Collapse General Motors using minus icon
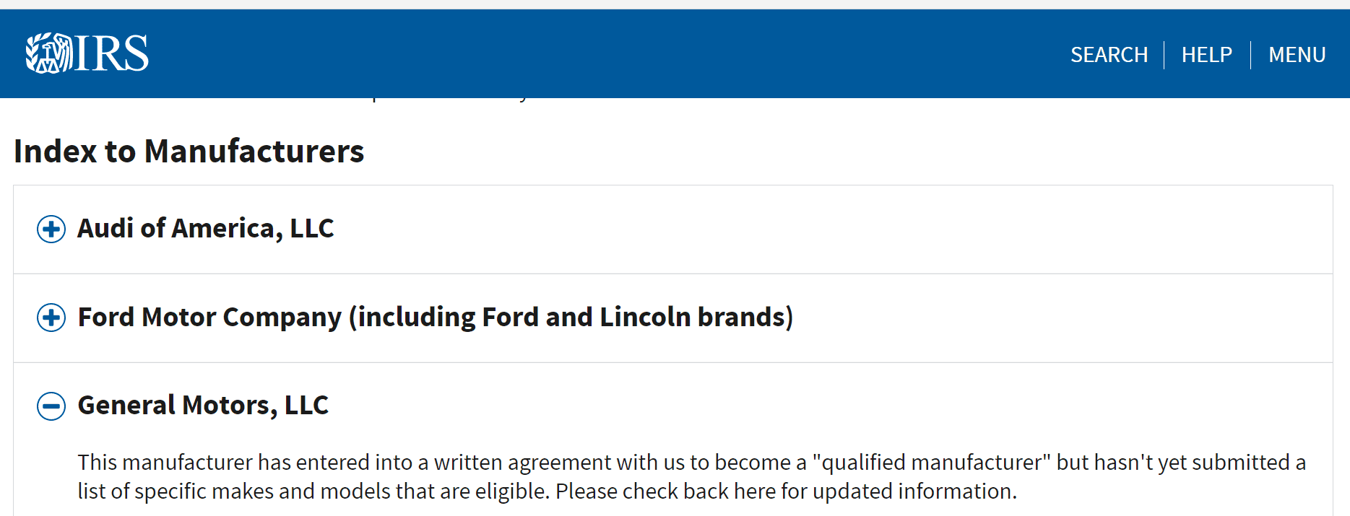 coord(51,406)
